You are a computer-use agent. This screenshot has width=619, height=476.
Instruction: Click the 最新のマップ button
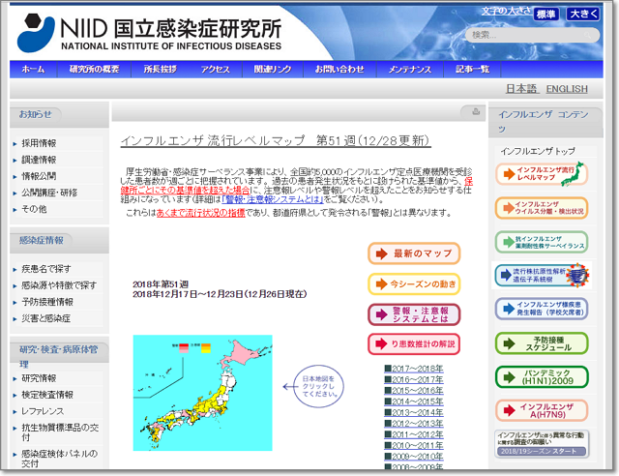click(x=414, y=253)
